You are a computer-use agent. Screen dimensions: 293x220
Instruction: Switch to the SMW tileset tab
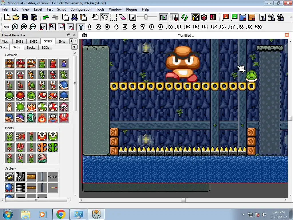point(62,41)
